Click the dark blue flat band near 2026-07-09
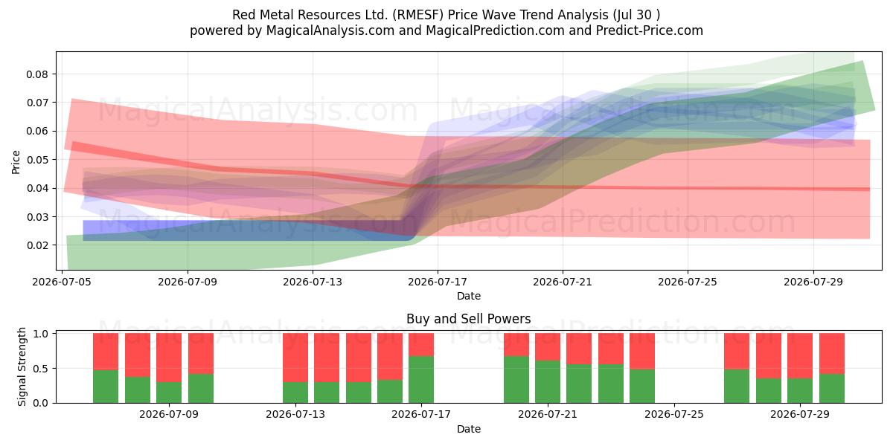 tap(188, 230)
